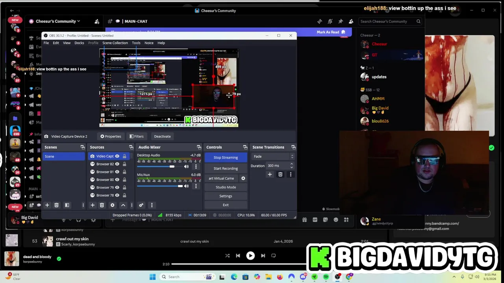
Task: Open the View menu in OBS
Action: click(67, 43)
